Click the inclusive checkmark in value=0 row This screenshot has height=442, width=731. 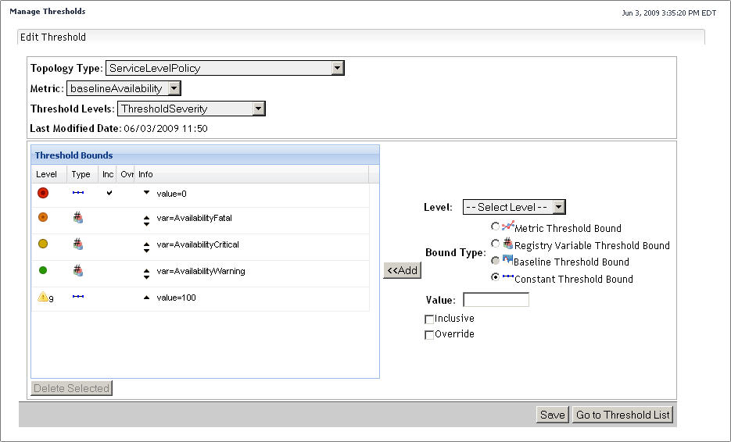(109, 193)
